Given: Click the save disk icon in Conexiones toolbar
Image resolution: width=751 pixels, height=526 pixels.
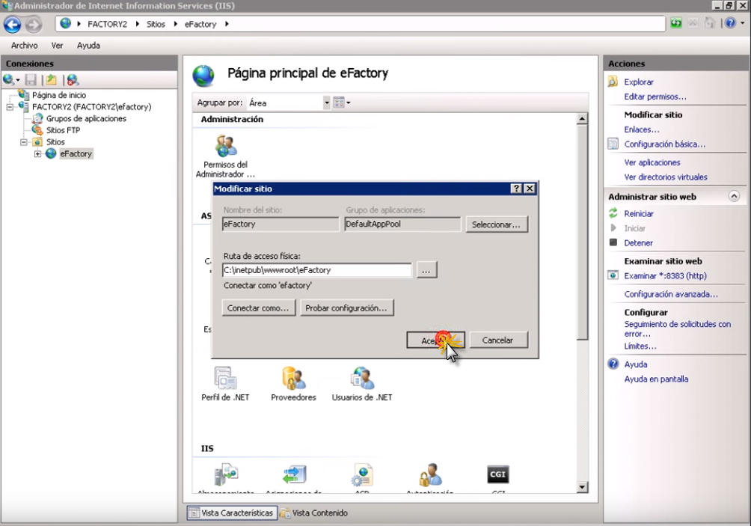Looking at the screenshot, I should pos(31,80).
